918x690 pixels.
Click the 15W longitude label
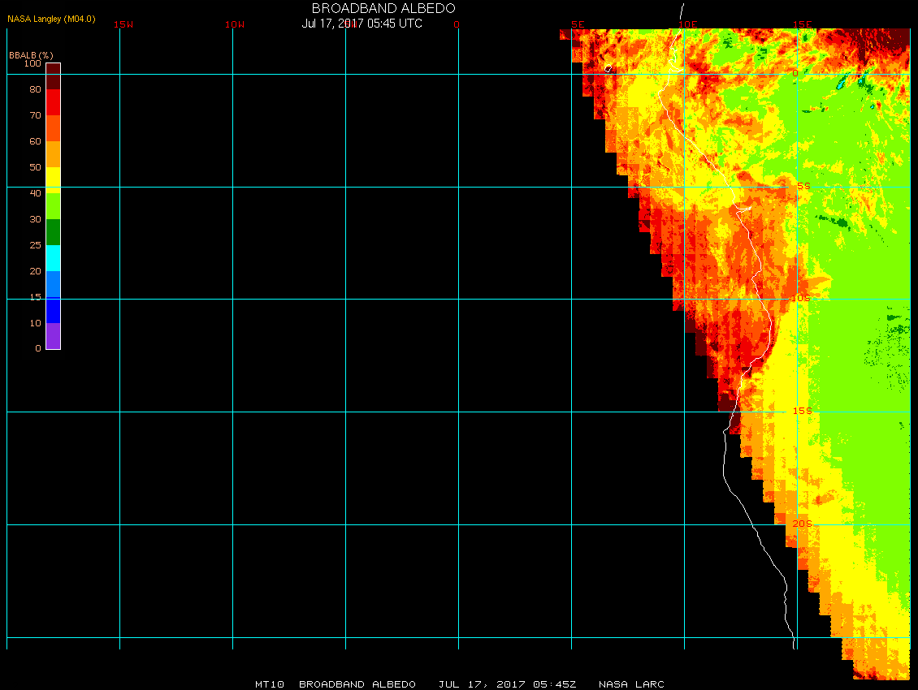(x=123, y=24)
